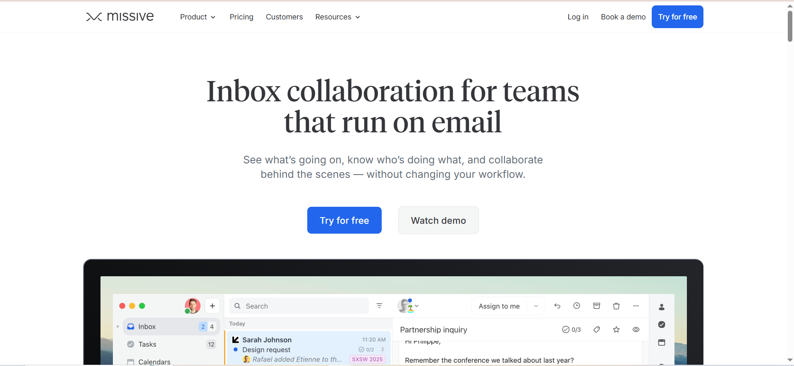The image size is (794, 366).
Task: Open the Product dropdown menu
Action: pos(198,17)
